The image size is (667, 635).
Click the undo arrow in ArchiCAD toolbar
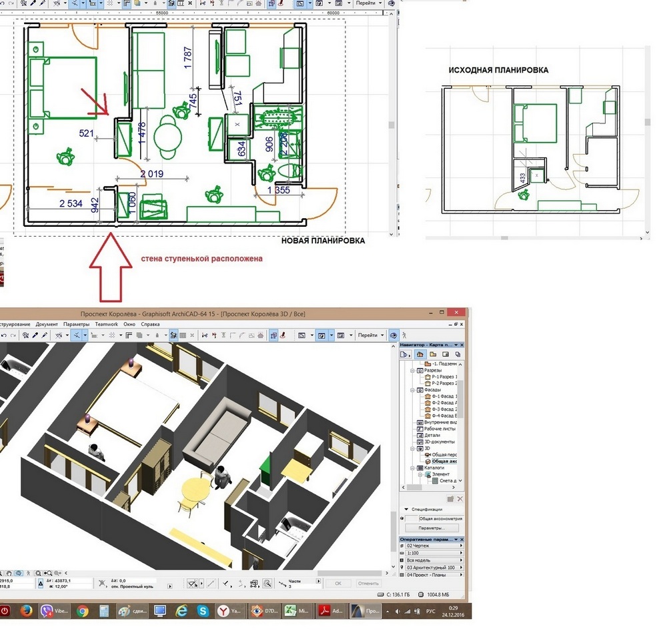[4, 335]
